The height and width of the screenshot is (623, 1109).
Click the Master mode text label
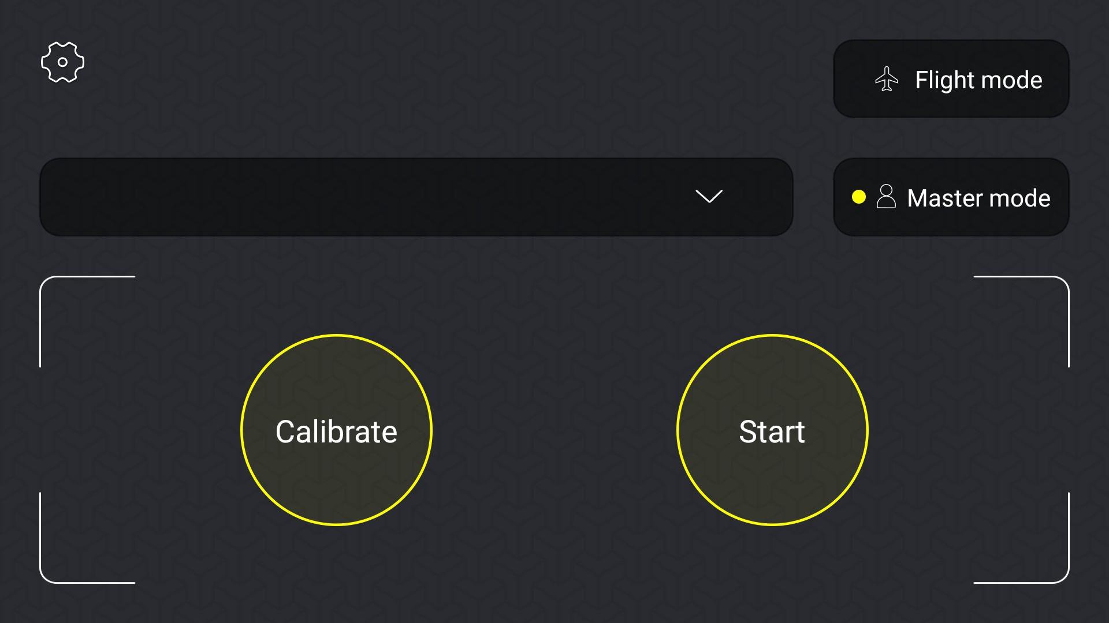click(x=978, y=198)
